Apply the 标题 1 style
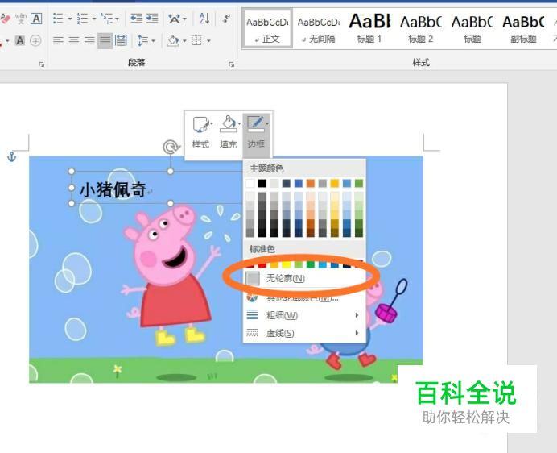 369,29
